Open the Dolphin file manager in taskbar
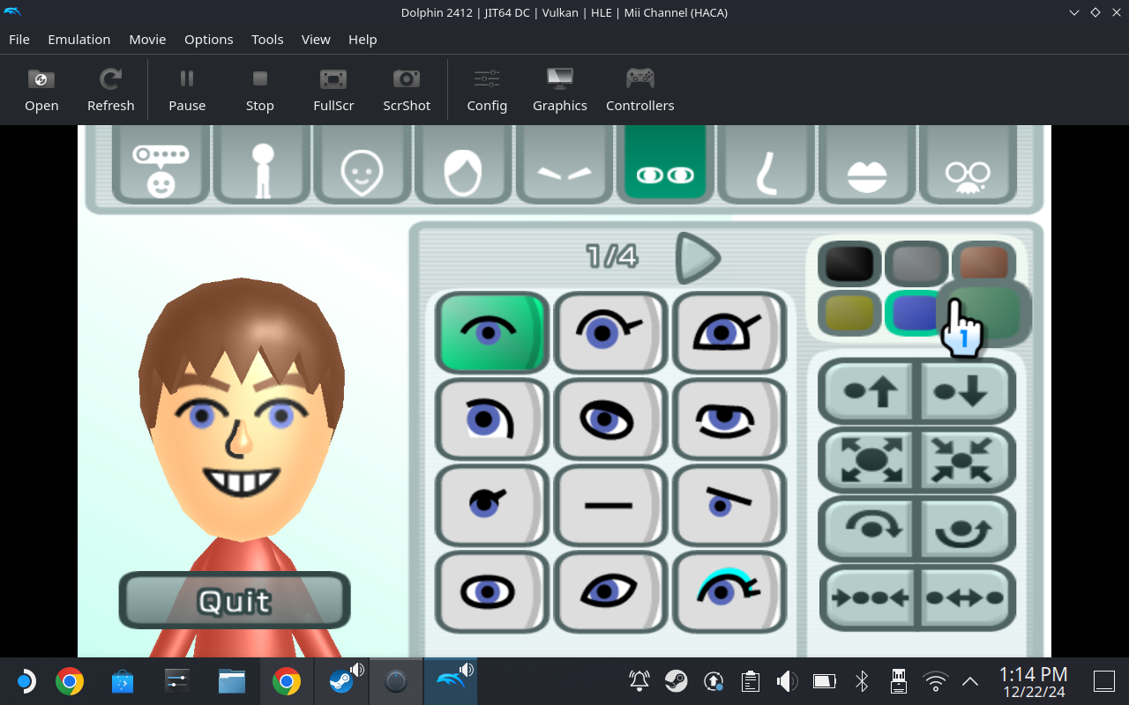The width and height of the screenshot is (1129, 705). [x=232, y=681]
